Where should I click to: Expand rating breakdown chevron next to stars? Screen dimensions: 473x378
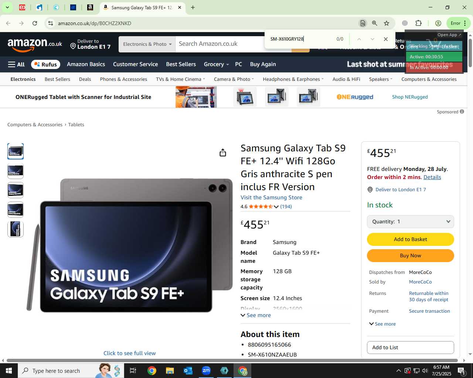coord(276,207)
